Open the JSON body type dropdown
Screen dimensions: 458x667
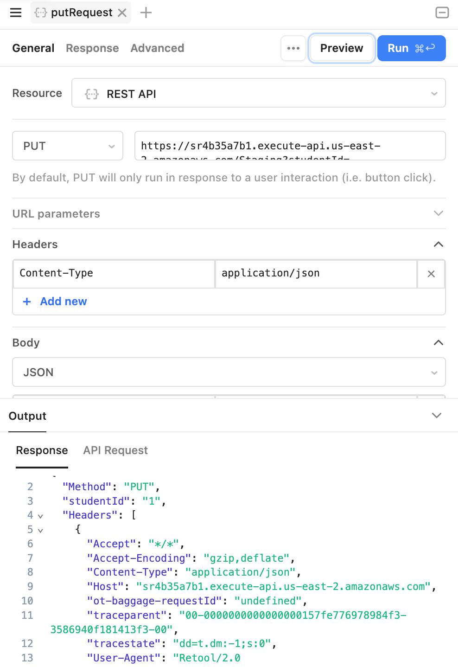pos(229,372)
